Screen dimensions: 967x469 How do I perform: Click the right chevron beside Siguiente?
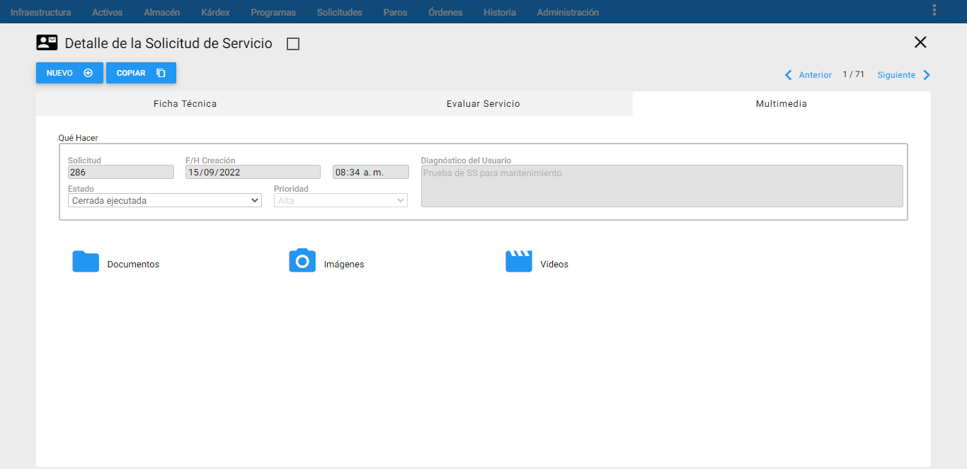(x=927, y=75)
